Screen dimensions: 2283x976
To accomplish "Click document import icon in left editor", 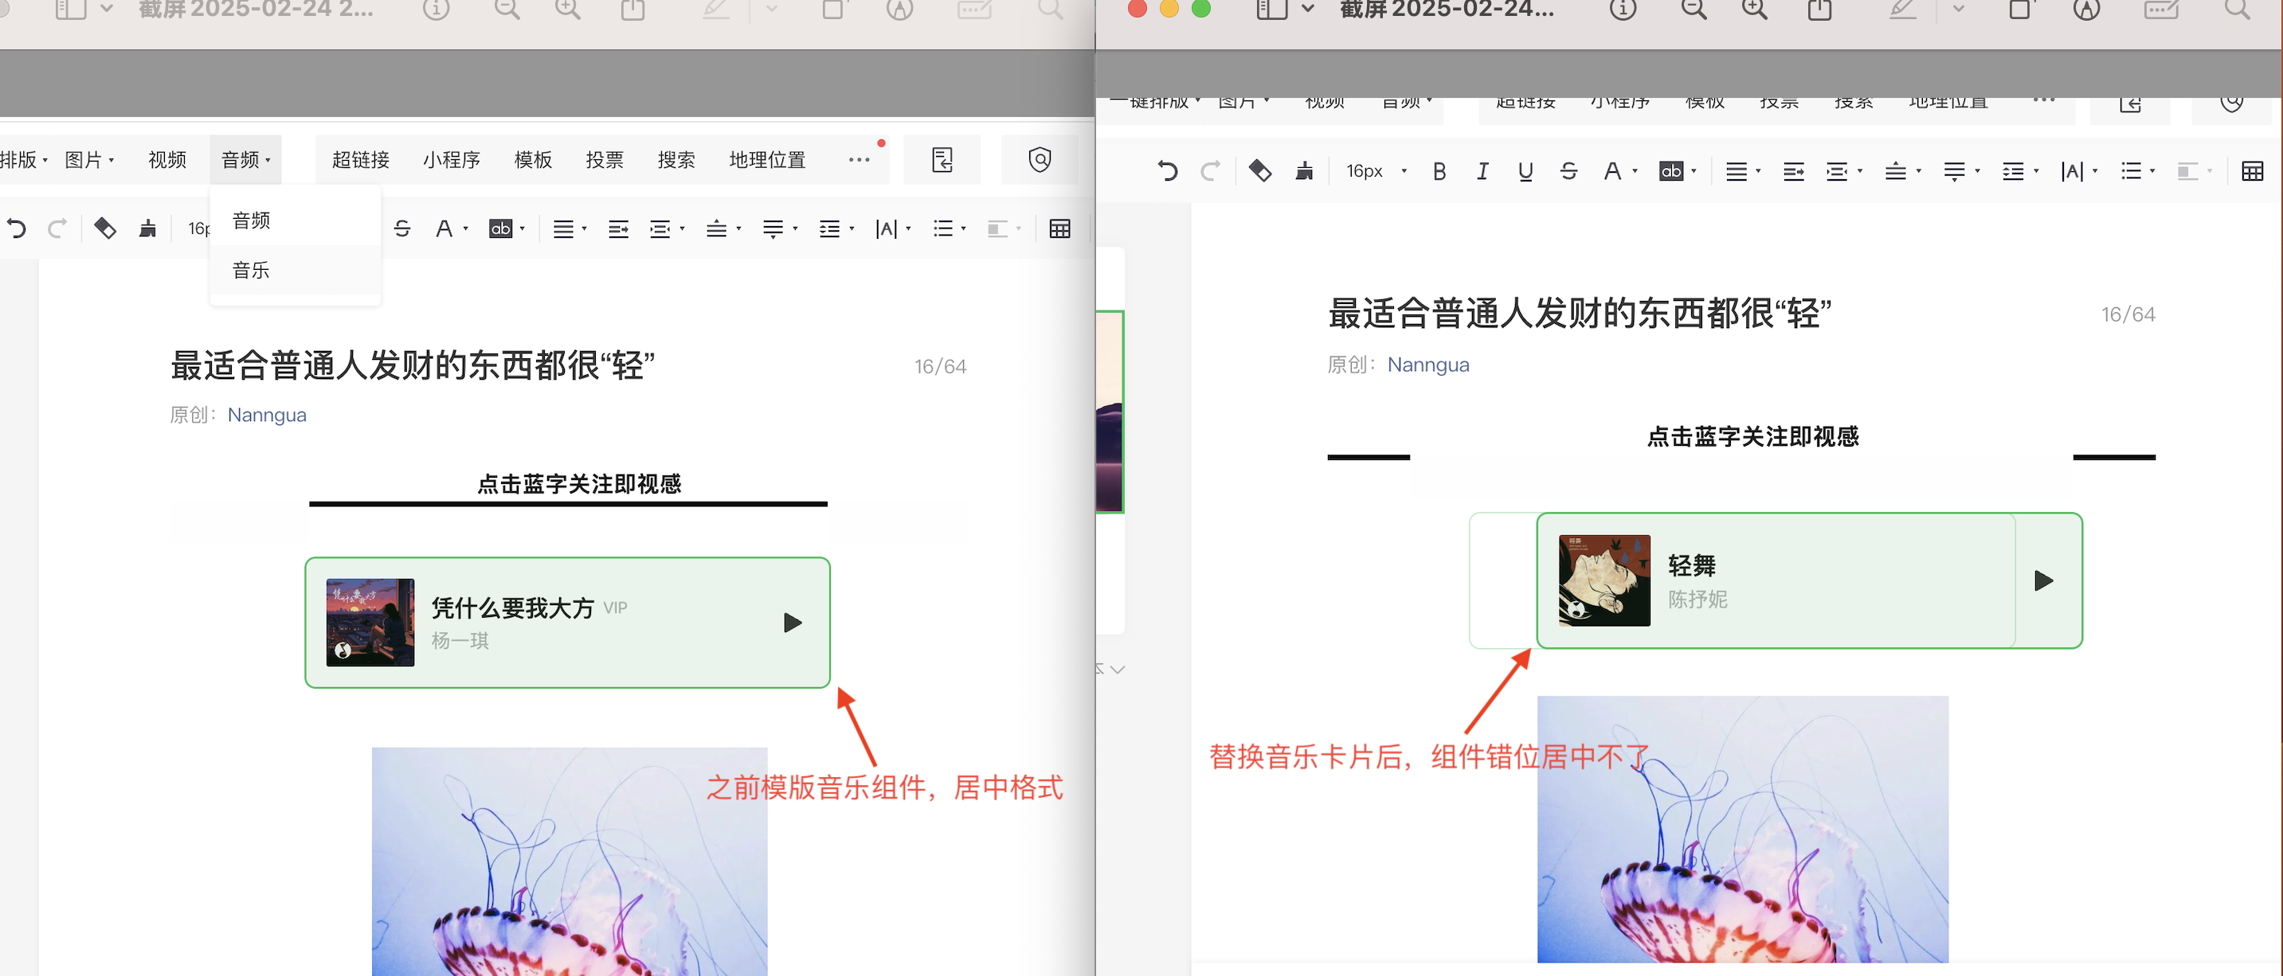I will pyautogui.click(x=942, y=160).
